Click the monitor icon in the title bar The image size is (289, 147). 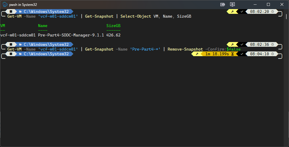coord(232,4)
